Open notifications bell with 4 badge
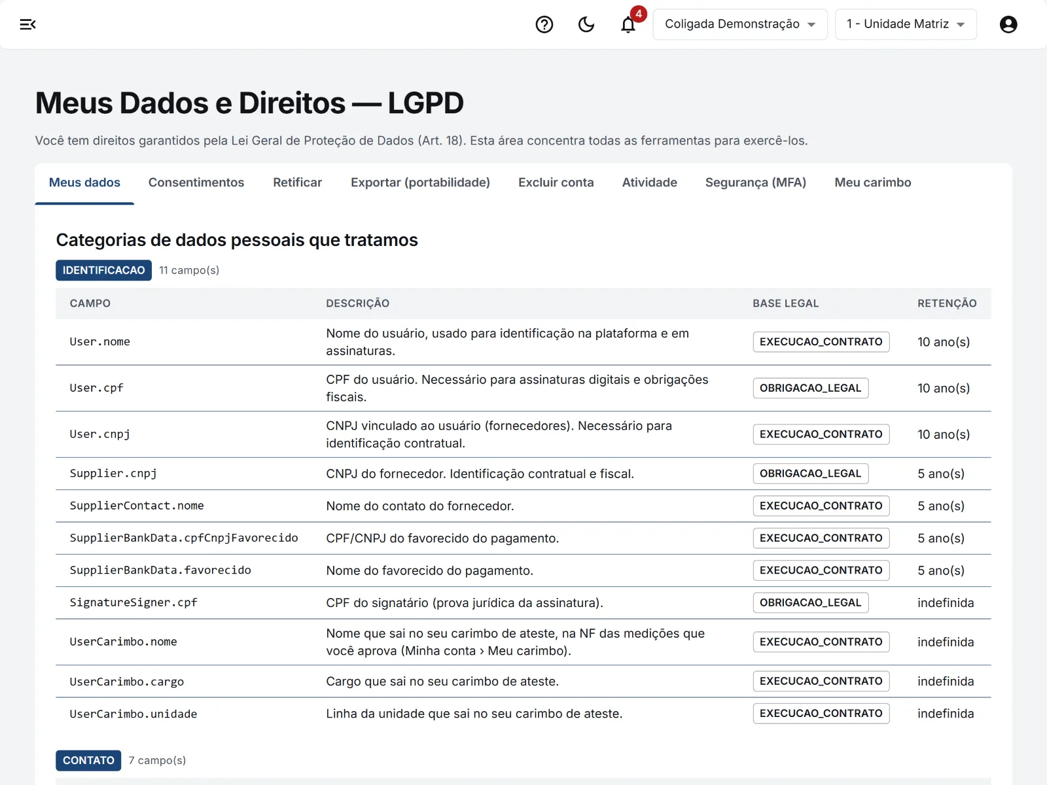Screen dimensions: 1047x785 pos(628,24)
